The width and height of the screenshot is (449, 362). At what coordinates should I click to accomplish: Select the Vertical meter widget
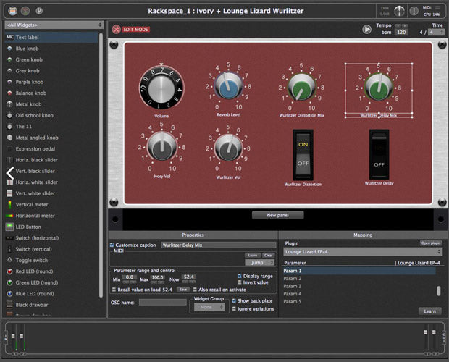51,205
